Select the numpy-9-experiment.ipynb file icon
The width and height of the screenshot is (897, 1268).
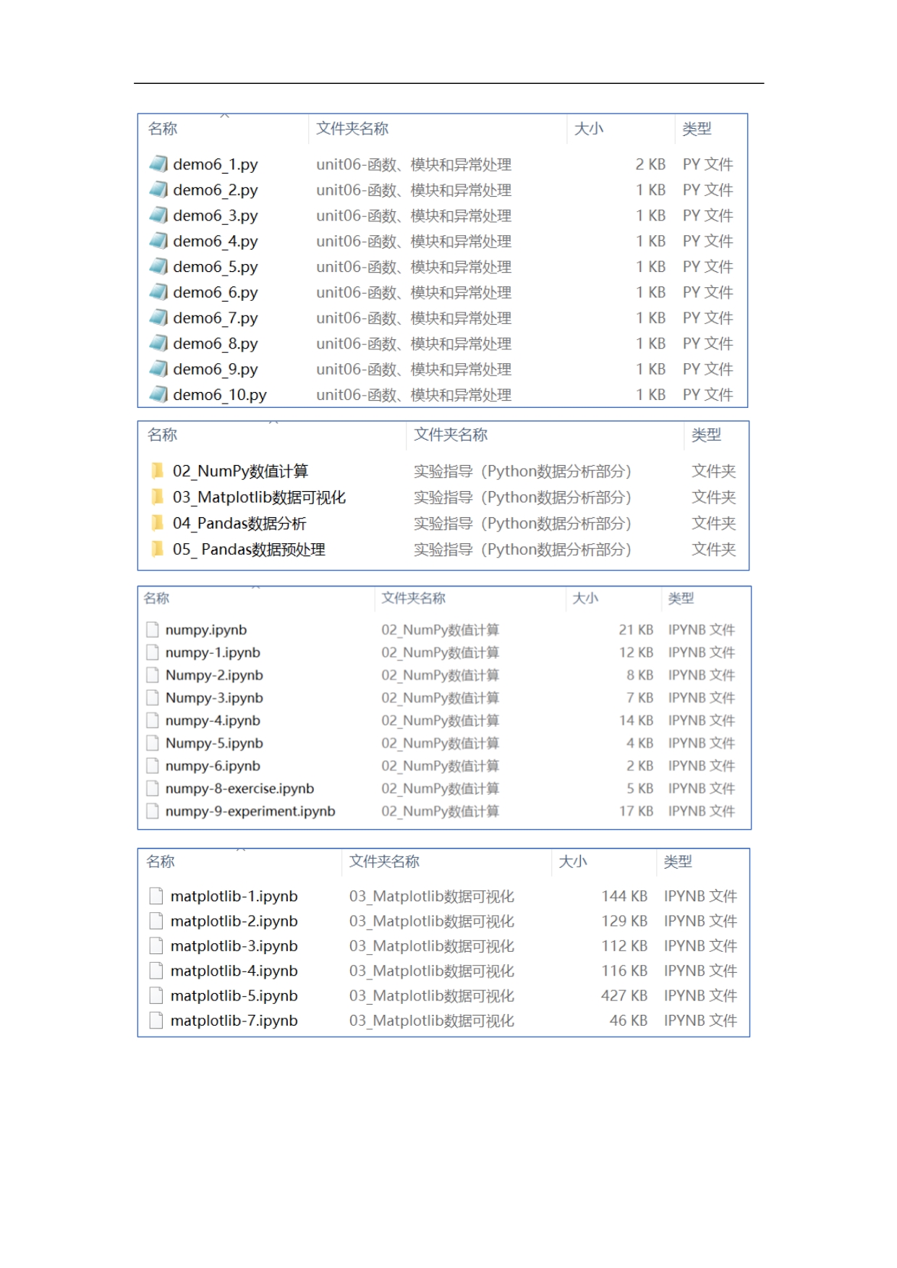point(153,812)
